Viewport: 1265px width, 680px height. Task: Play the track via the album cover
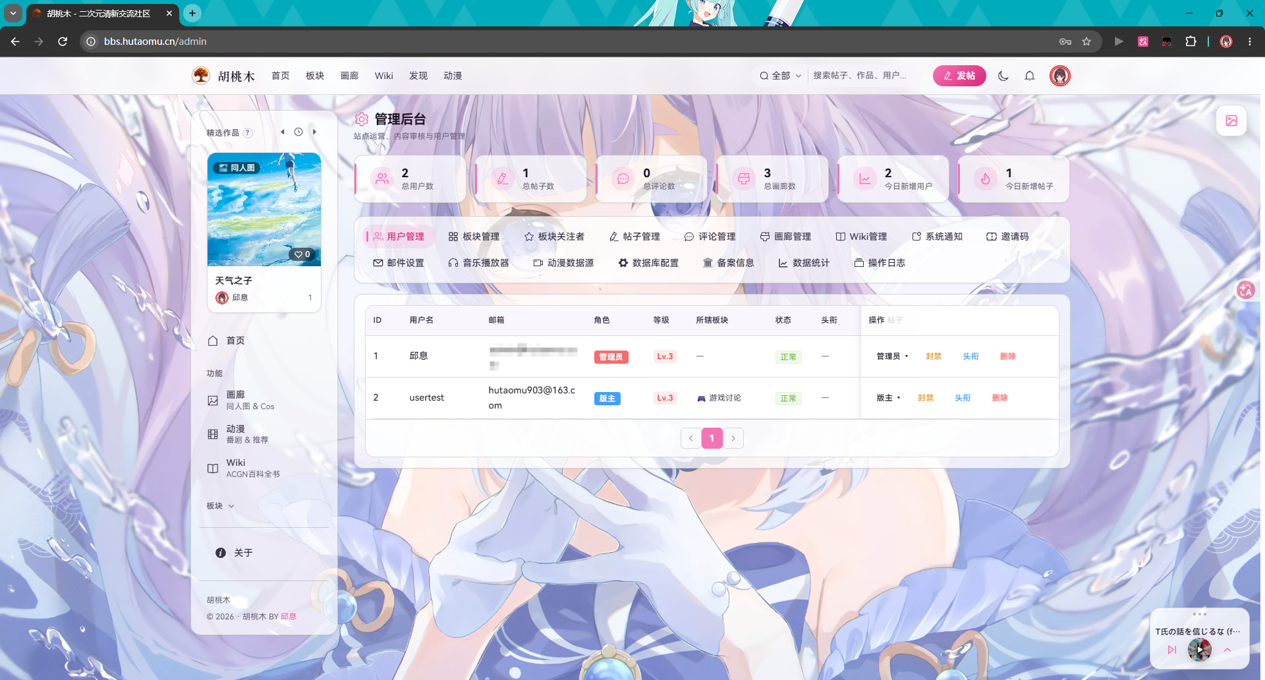coord(1200,650)
